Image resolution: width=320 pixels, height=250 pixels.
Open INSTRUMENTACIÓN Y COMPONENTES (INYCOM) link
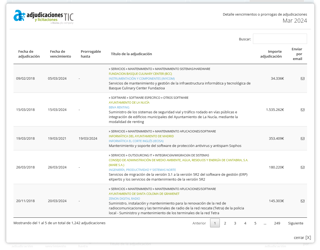coord(142,79)
